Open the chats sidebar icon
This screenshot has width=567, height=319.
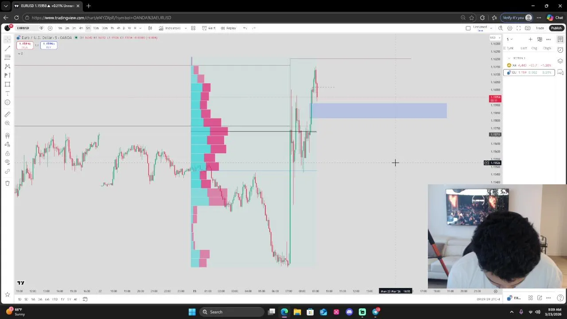(x=560, y=72)
